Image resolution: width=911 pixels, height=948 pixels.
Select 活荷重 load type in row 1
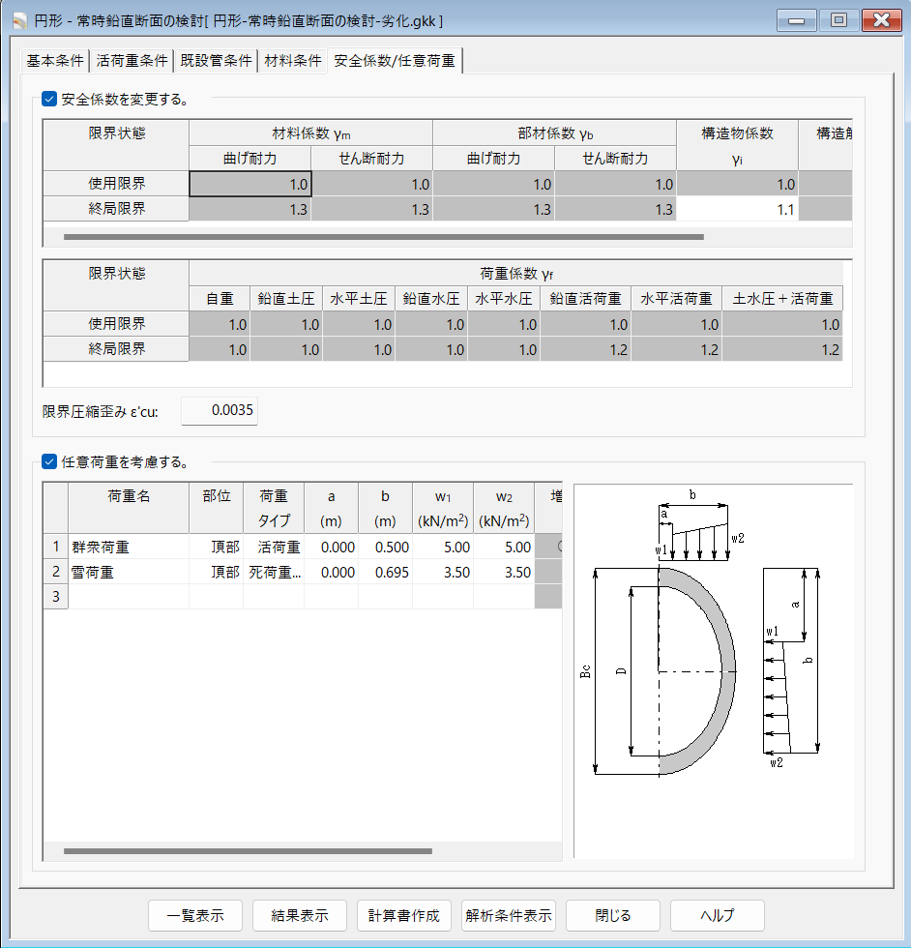tap(274, 547)
